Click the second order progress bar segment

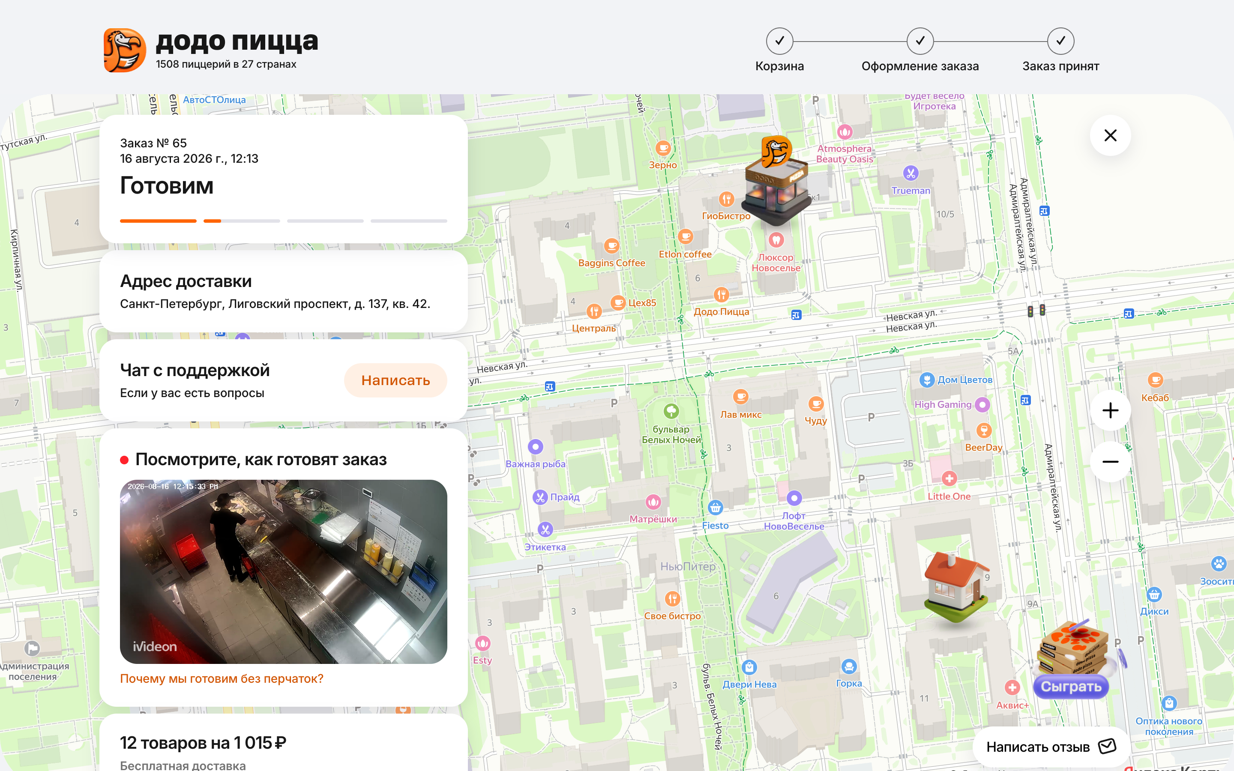(x=242, y=221)
